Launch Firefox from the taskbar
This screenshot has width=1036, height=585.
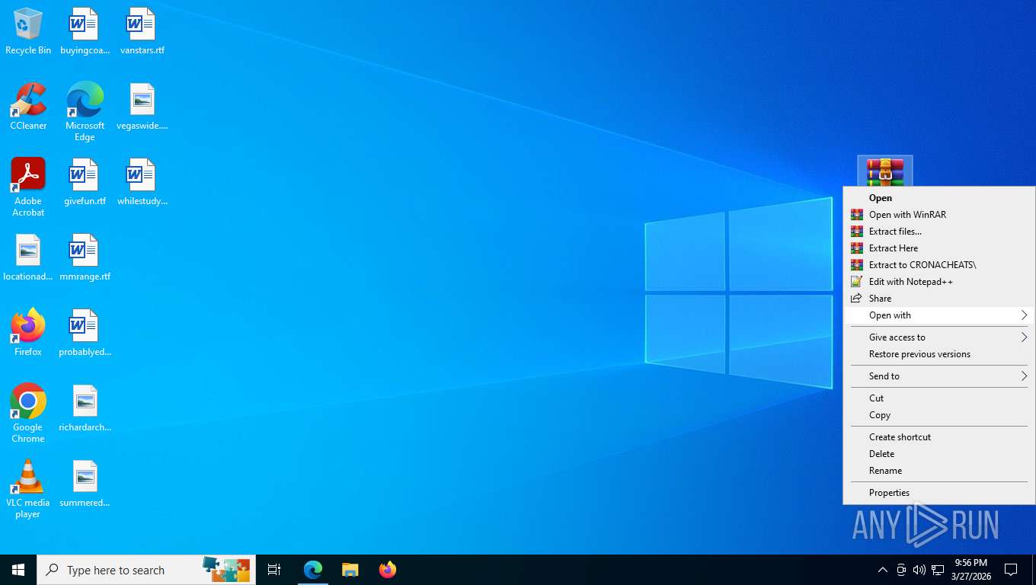tap(388, 570)
